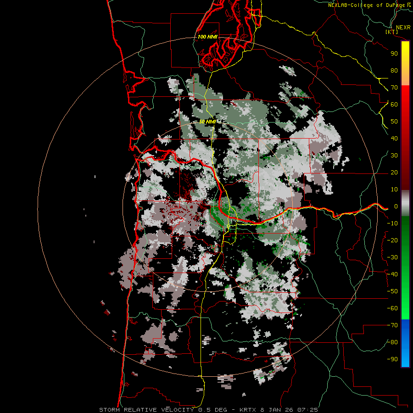Select the -10 value on velocity scale
Screen dimensions: 413x413
tap(392, 223)
